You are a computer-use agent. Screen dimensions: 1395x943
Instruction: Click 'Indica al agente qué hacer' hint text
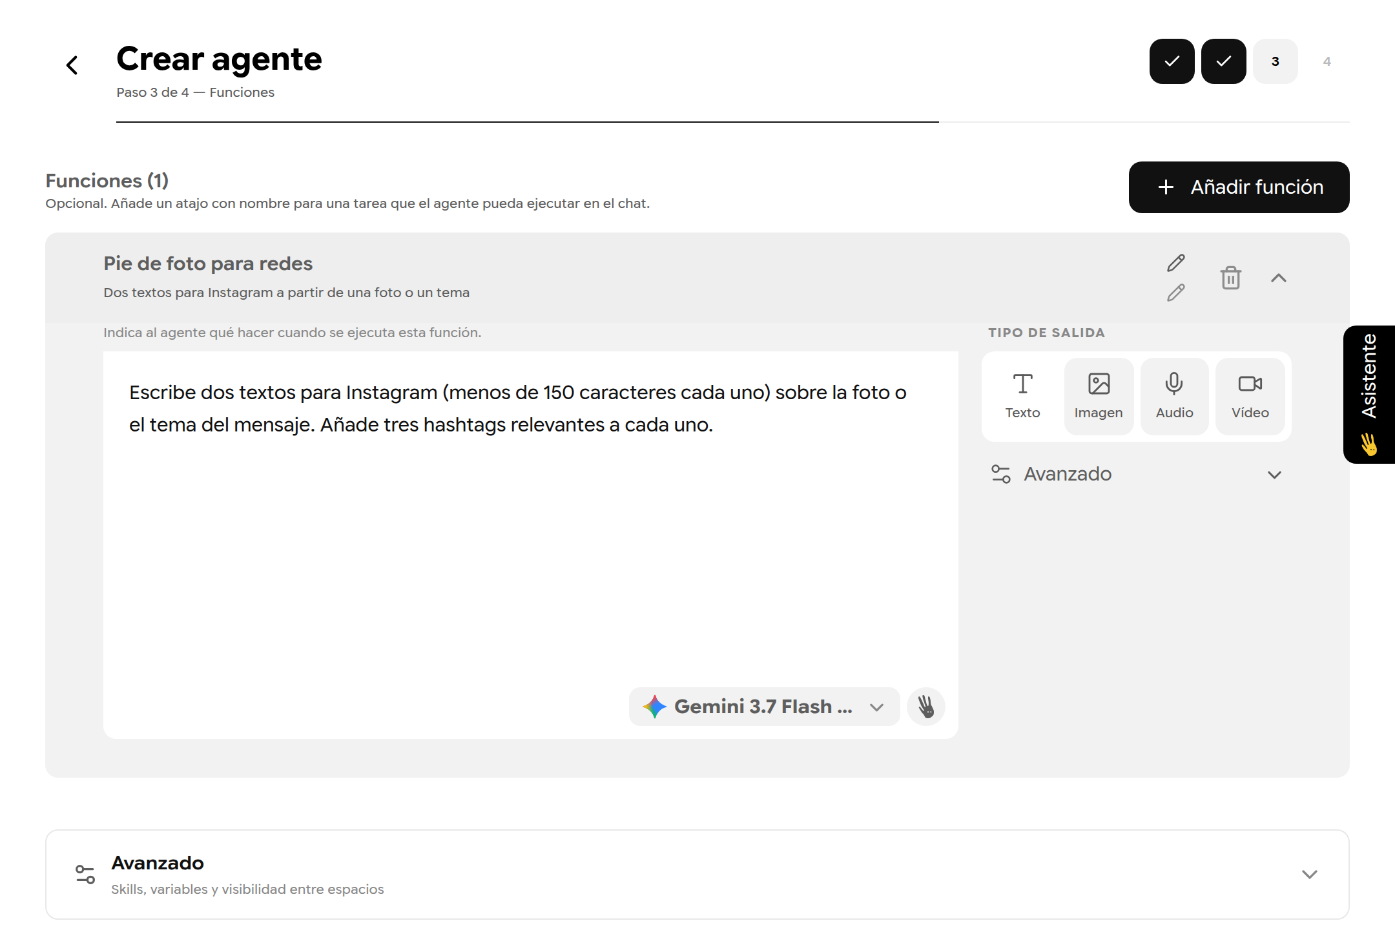[292, 333]
